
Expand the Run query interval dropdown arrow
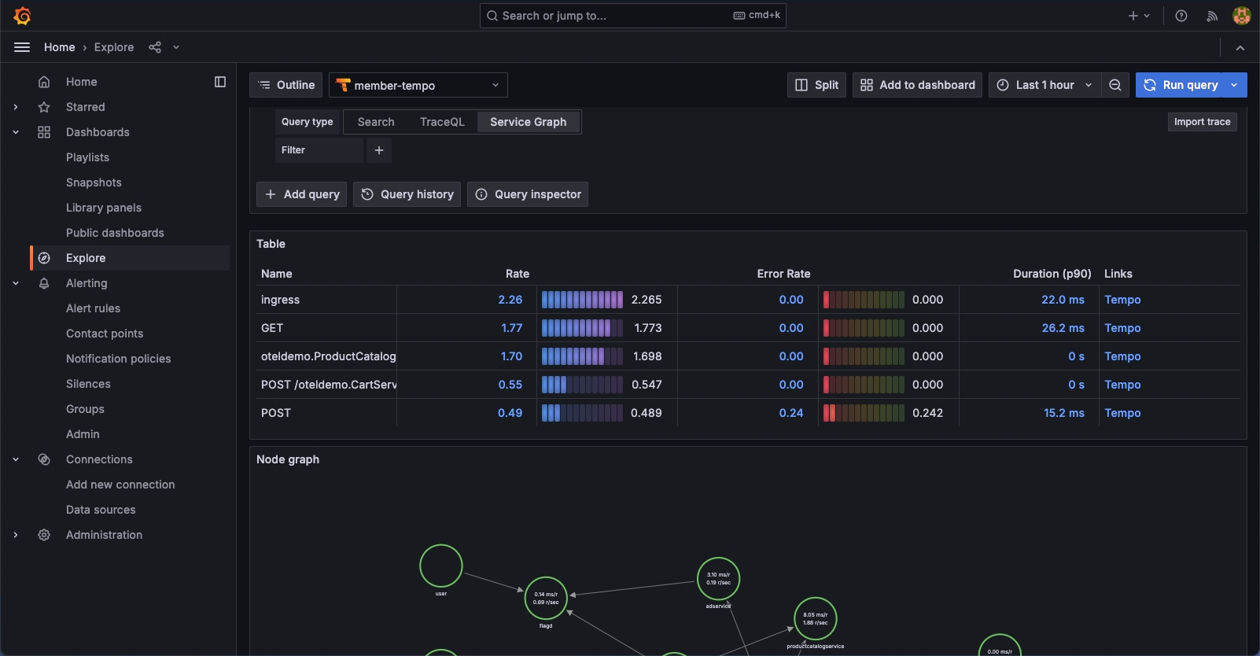1234,85
